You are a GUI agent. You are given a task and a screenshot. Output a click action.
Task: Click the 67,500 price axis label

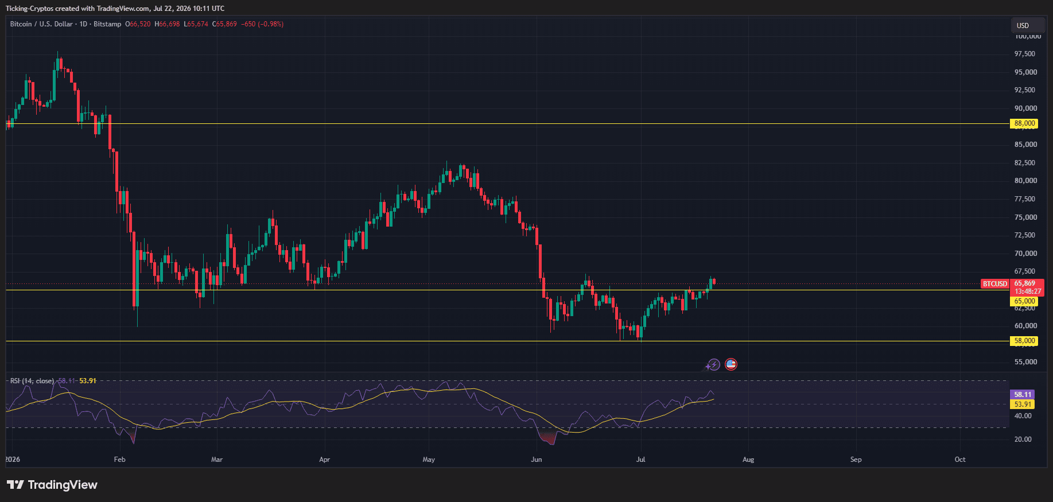point(1025,271)
